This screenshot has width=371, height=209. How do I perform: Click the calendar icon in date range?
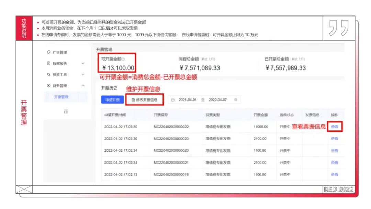click(173, 100)
